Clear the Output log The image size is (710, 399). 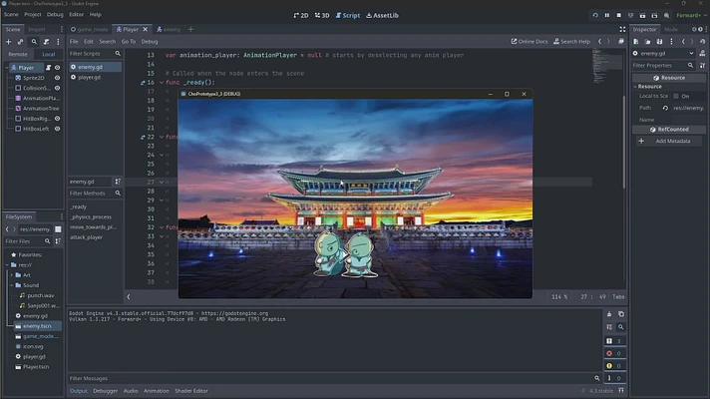(x=609, y=314)
